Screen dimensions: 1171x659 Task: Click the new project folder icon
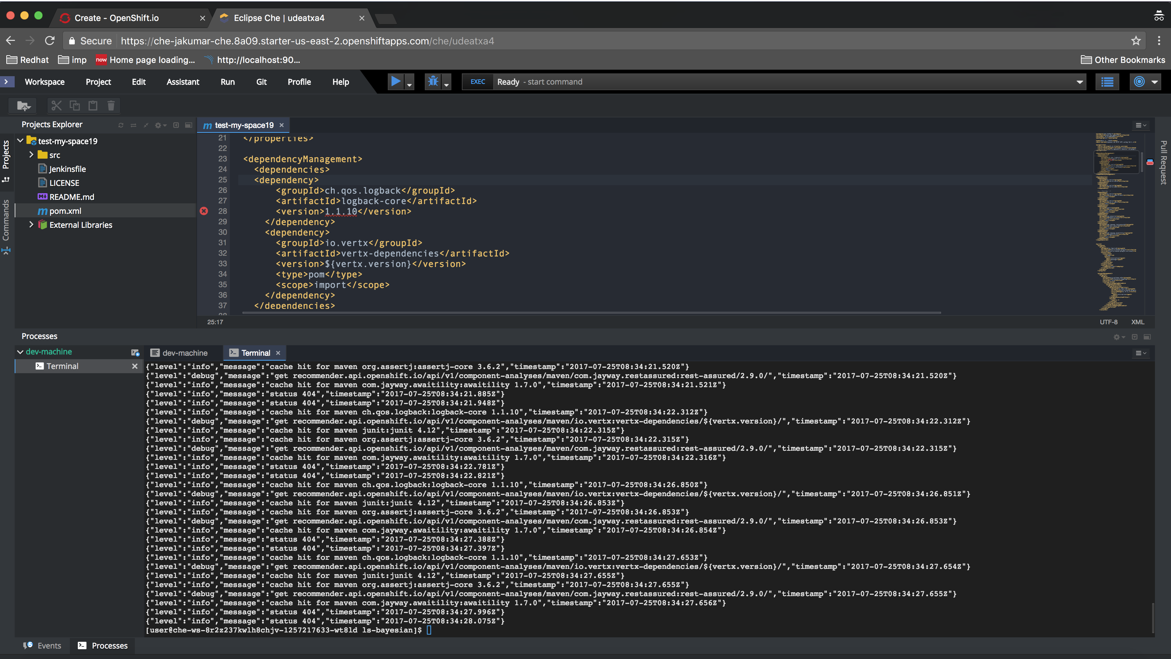24,106
